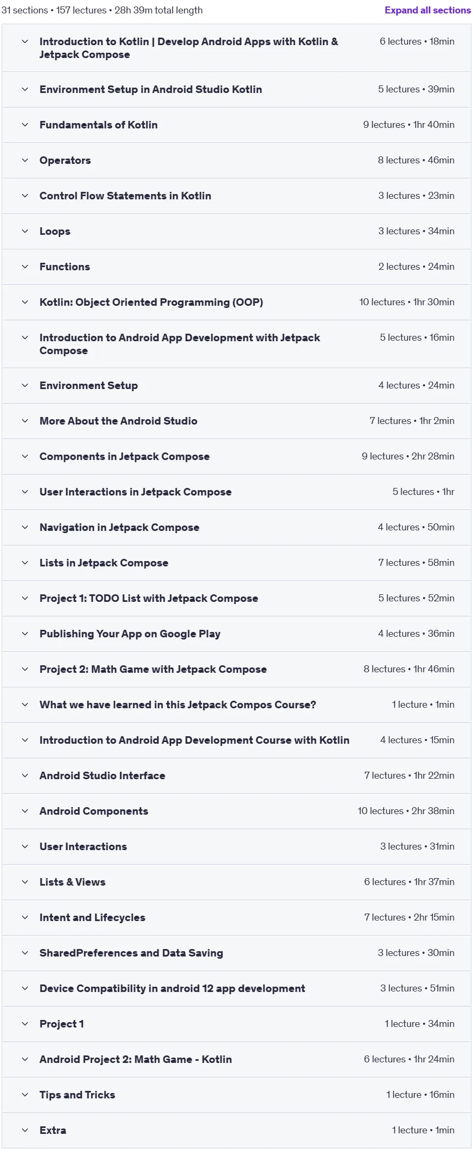Click '8 lectures • 1hr 46min' text
This screenshot has height=1150, width=473.
tap(409, 669)
